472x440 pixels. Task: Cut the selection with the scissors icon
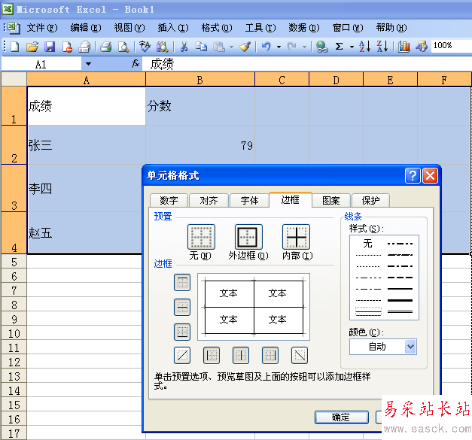tap(184, 47)
